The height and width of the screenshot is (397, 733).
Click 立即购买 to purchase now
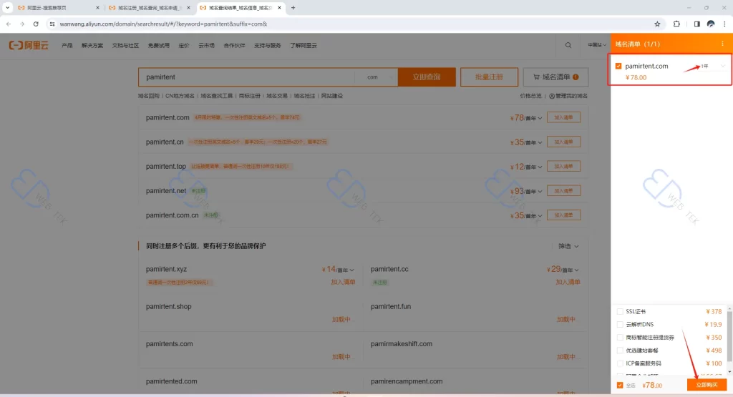(707, 385)
